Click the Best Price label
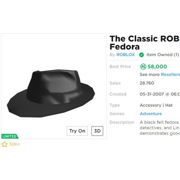Image resolution: width=180 pixels, height=180 pixels. [120, 66]
